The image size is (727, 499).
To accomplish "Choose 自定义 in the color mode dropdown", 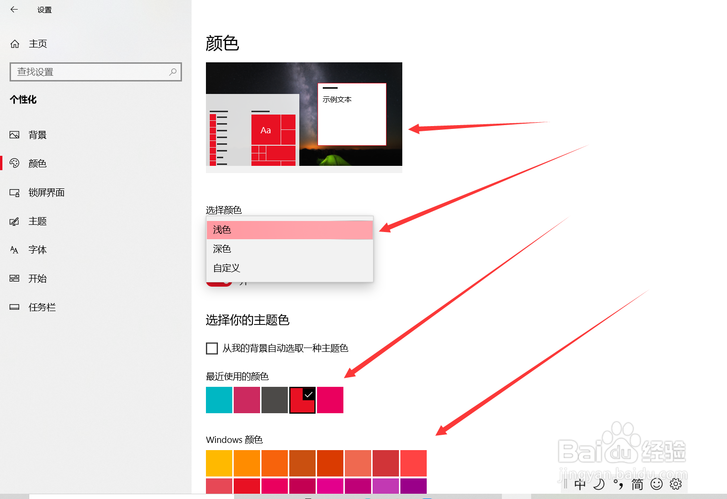I will (290, 268).
